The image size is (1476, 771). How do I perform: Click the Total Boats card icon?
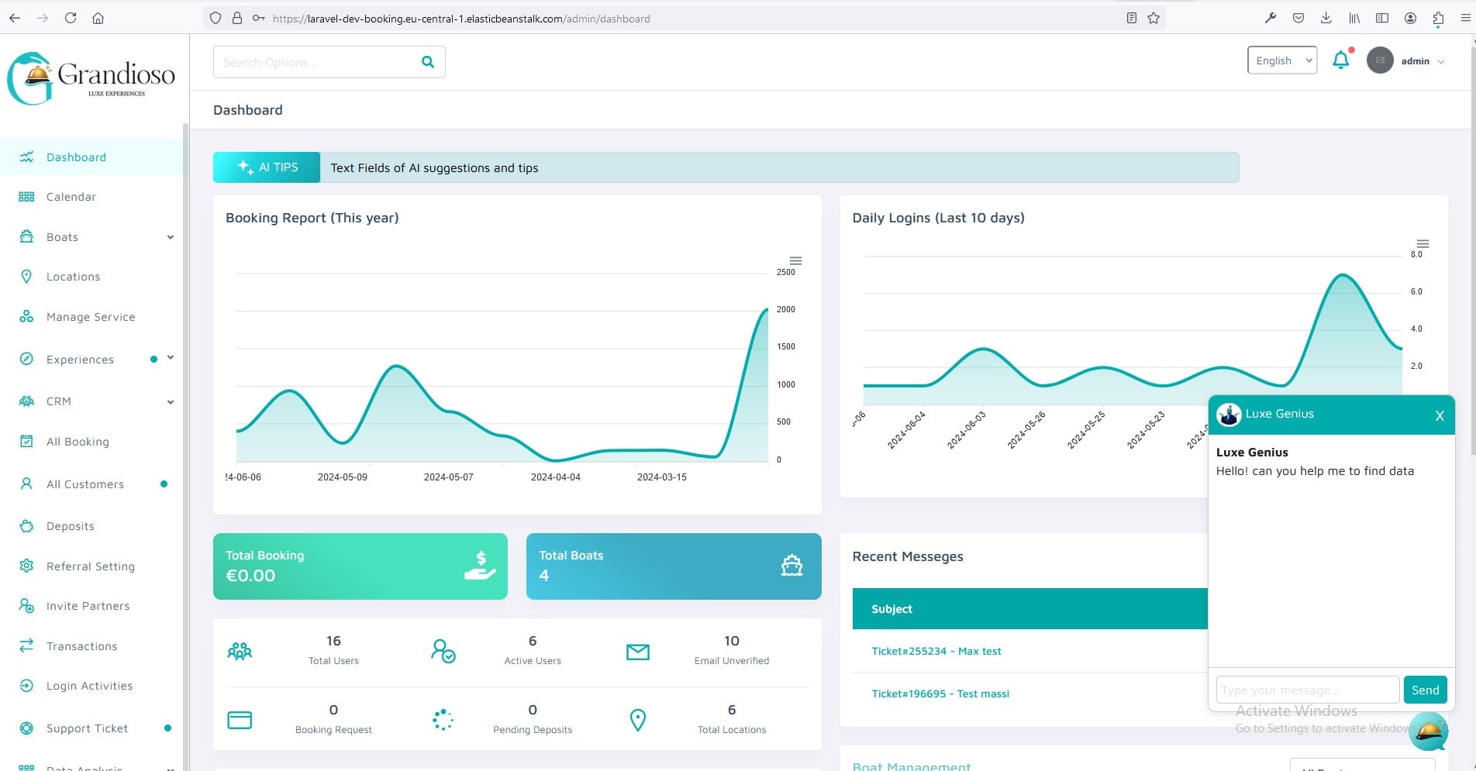[x=791, y=566]
